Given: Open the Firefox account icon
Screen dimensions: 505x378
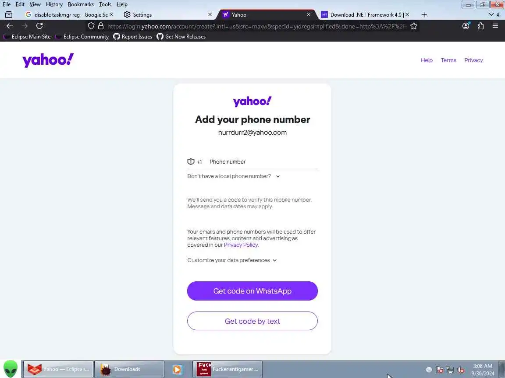Looking at the screenshot, I should (466, 26).
